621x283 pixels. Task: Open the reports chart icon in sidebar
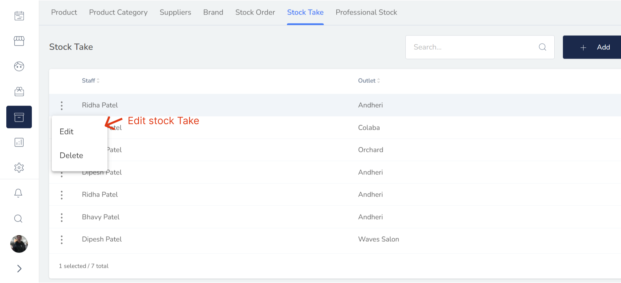pyautogui.click(x=19, y=142)
